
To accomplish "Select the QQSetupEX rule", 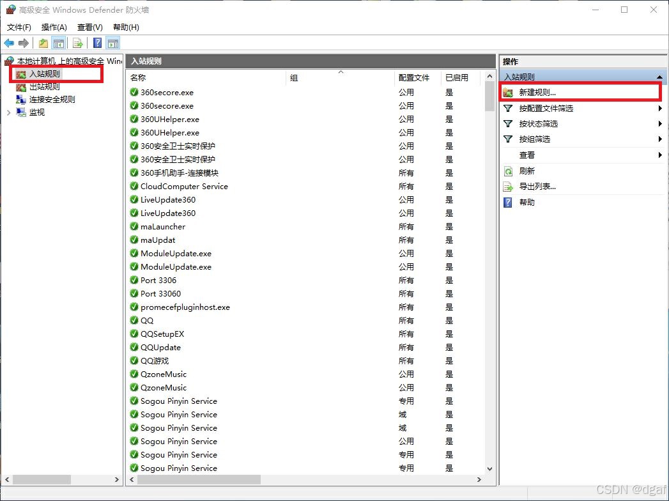I will (162, 334).
